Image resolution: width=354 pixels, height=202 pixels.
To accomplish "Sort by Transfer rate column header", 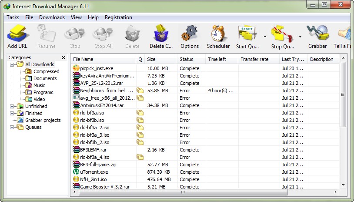I will [x=259, y=59].
